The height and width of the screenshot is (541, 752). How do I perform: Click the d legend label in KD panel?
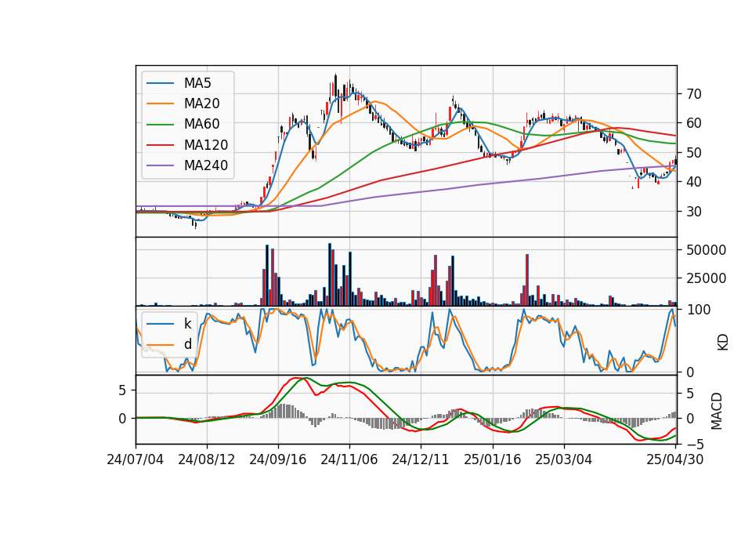pyautogui.click(x=187, y=344)
